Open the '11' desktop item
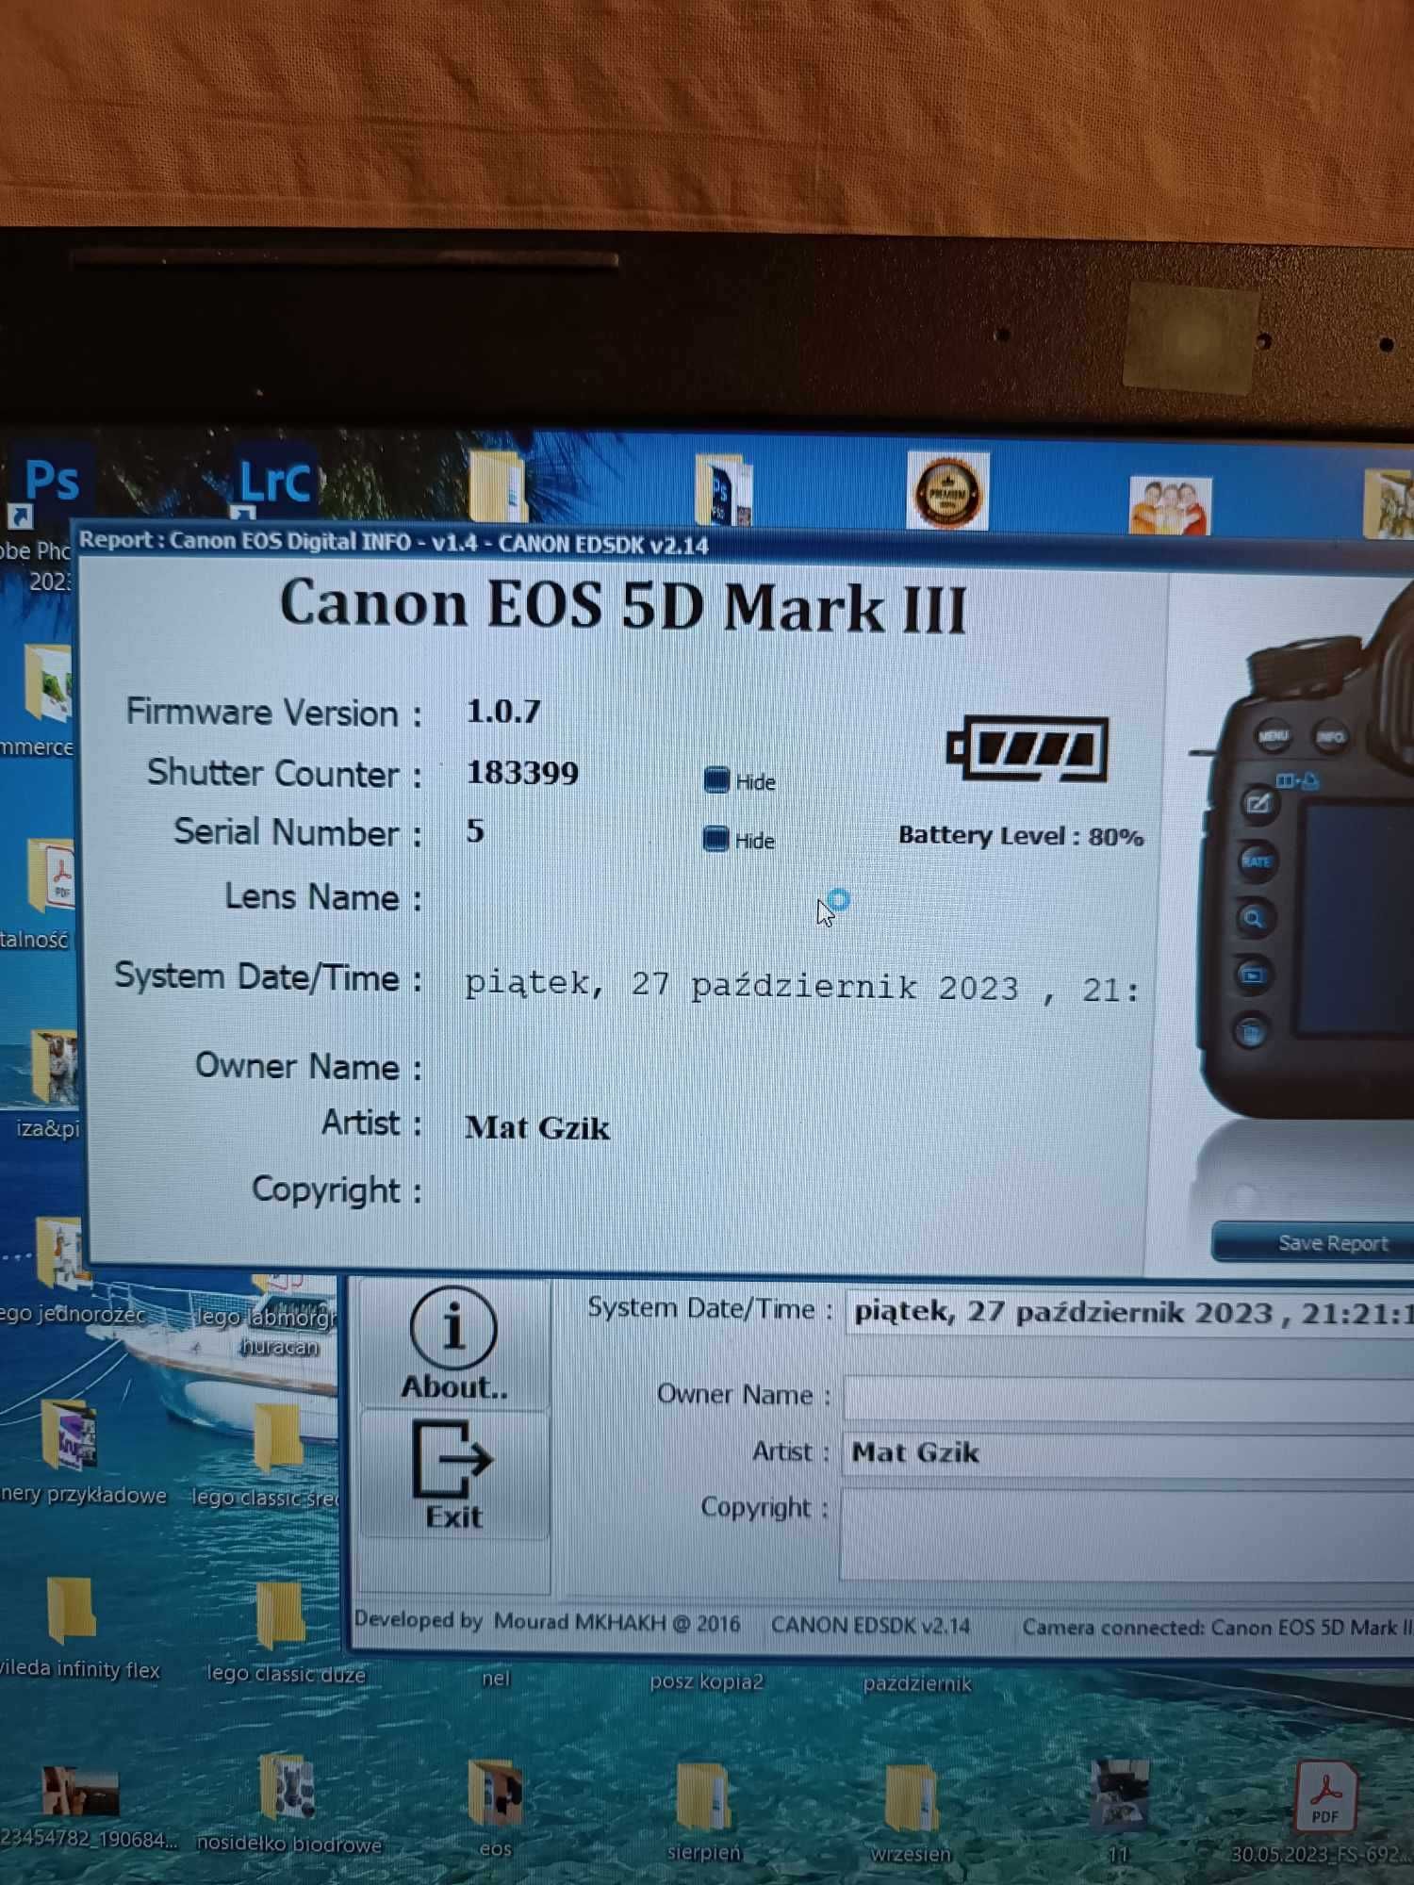 coord(1119,1807)
